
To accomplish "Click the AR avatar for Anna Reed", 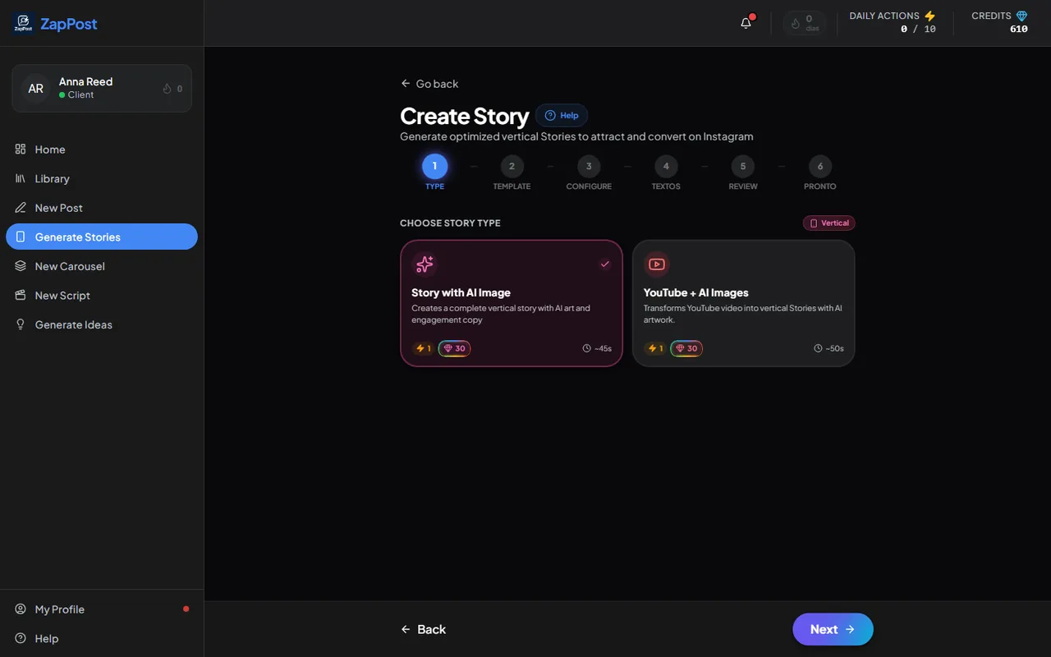I will click(36, 88).
